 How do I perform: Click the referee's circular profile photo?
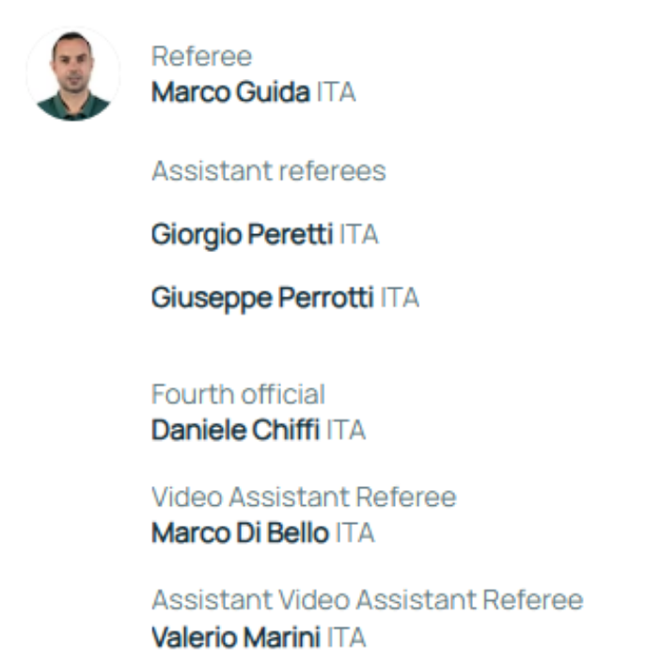coord(72,74)
